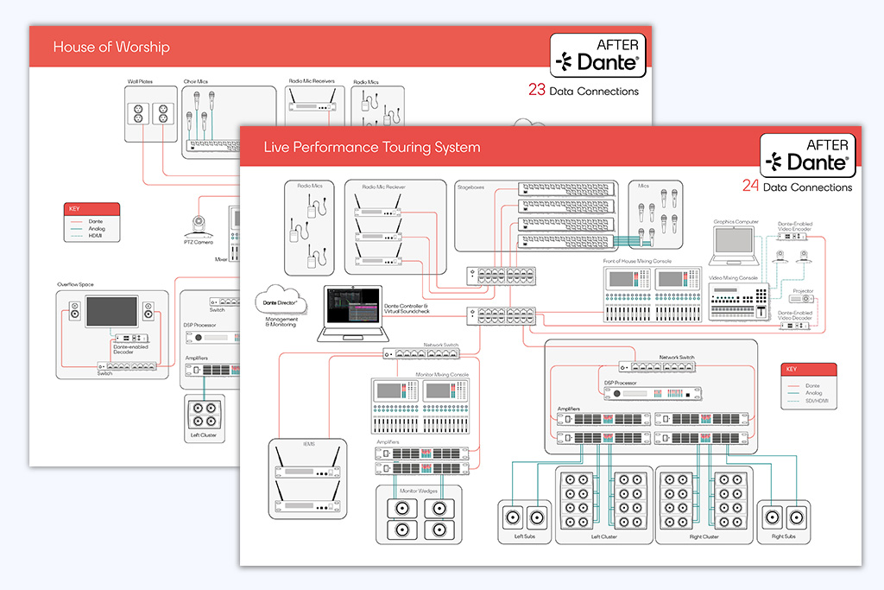Click the Graphics Computer laptop icon
Image resolution: width=884 pixels, height=590 pixels.
coord(735,244)
